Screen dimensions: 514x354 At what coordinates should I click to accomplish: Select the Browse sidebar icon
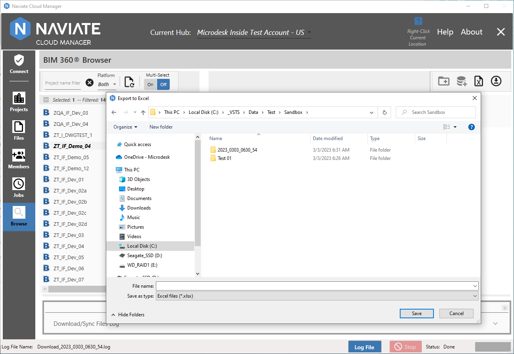click(x=19, y=217)
